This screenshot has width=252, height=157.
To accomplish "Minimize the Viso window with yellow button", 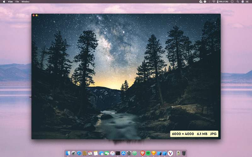I will pos(37,15).
